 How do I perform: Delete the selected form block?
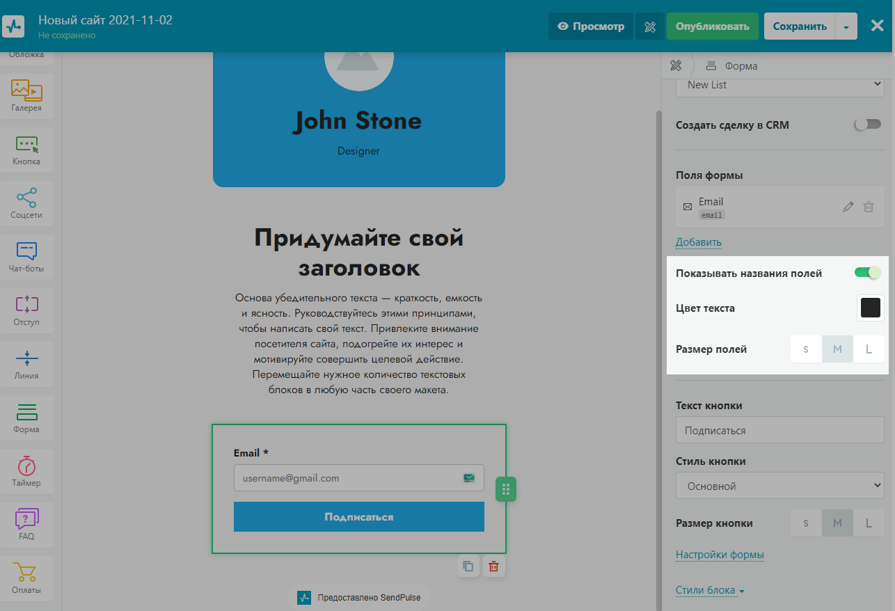tap(493, 566)
